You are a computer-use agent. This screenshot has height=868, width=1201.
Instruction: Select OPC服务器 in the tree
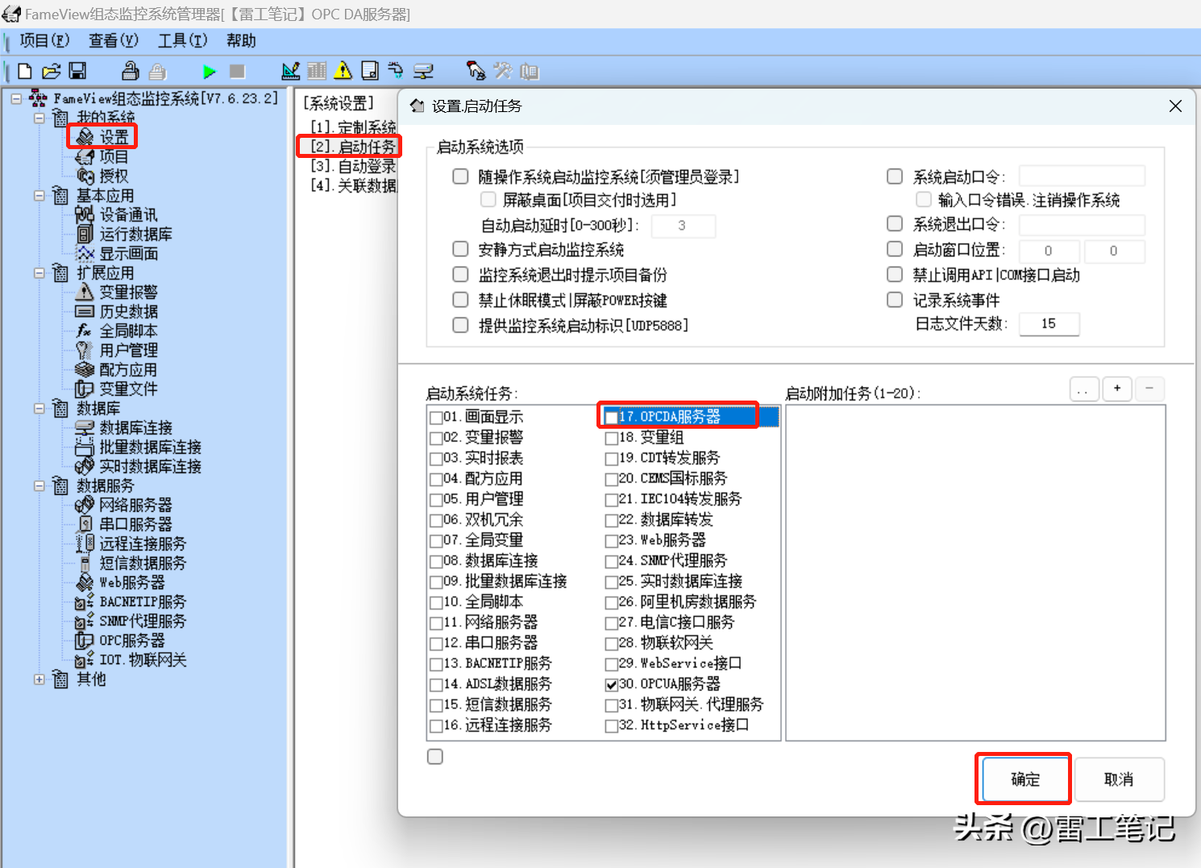[131, 641]
